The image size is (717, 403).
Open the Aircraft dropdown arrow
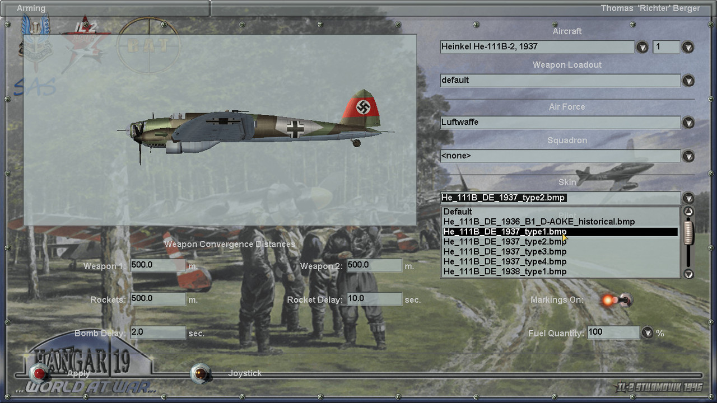[x=642, y=47]
